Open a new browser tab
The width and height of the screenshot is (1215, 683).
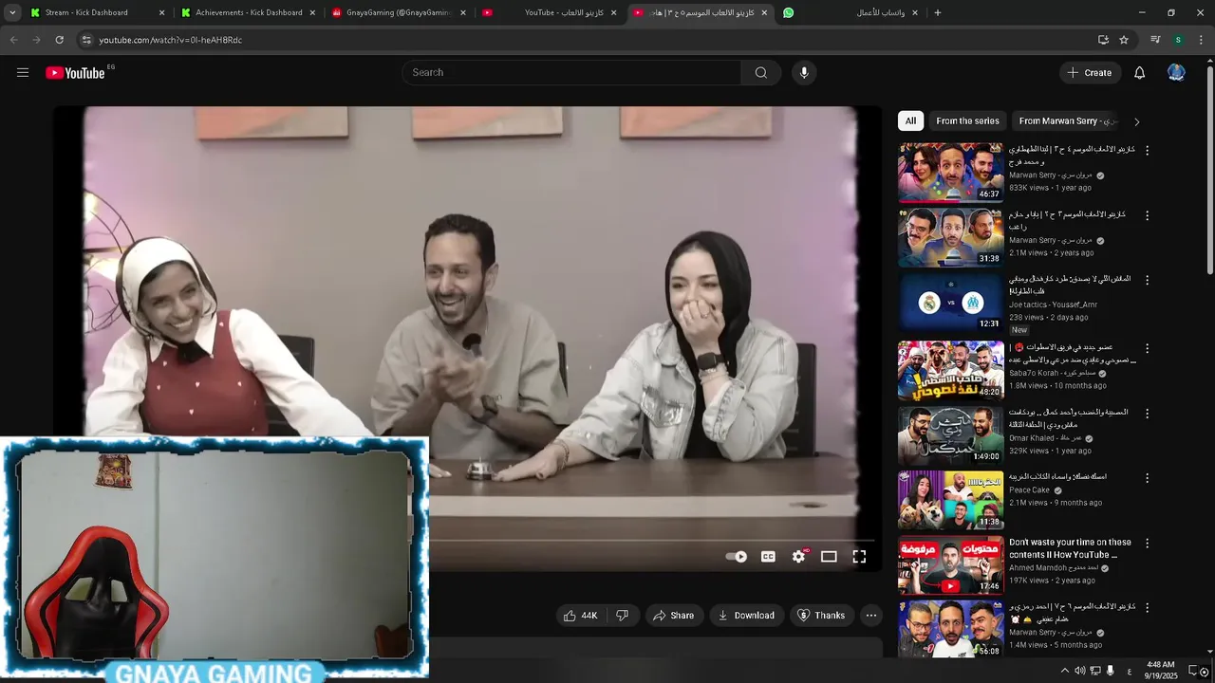(938, 13)
